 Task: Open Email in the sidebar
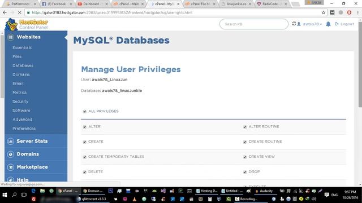click(x=18, y=83)
